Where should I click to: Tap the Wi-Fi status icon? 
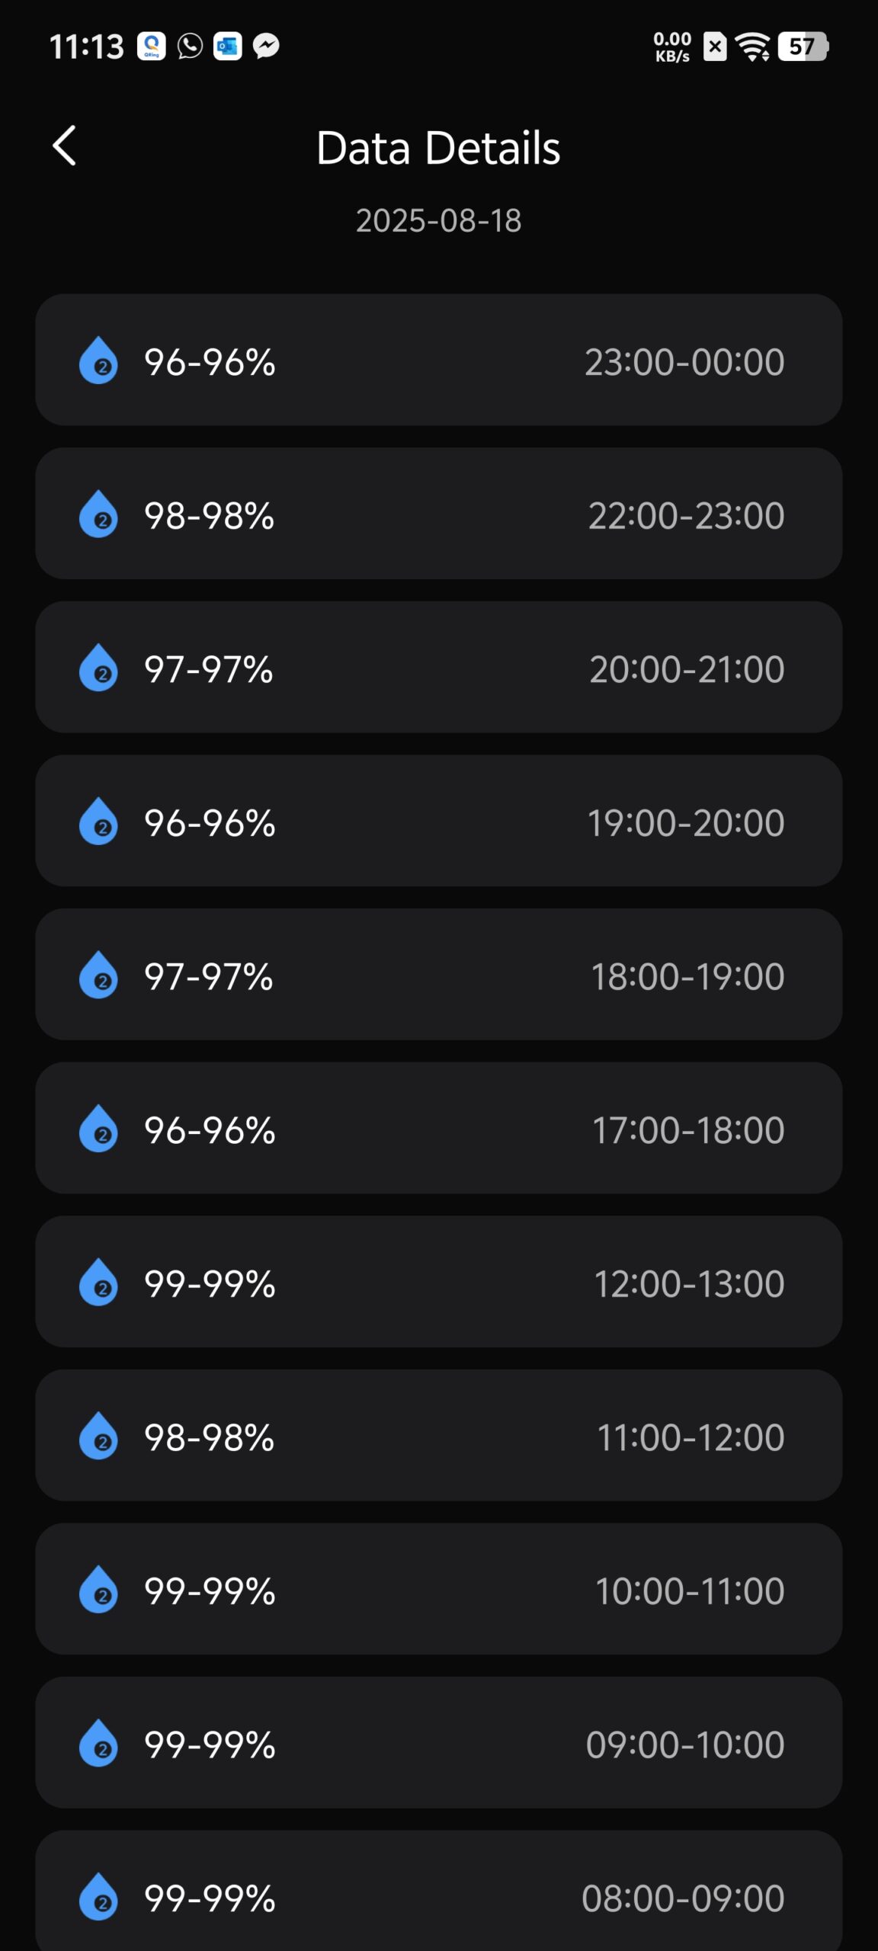click(x=753, y=47)
